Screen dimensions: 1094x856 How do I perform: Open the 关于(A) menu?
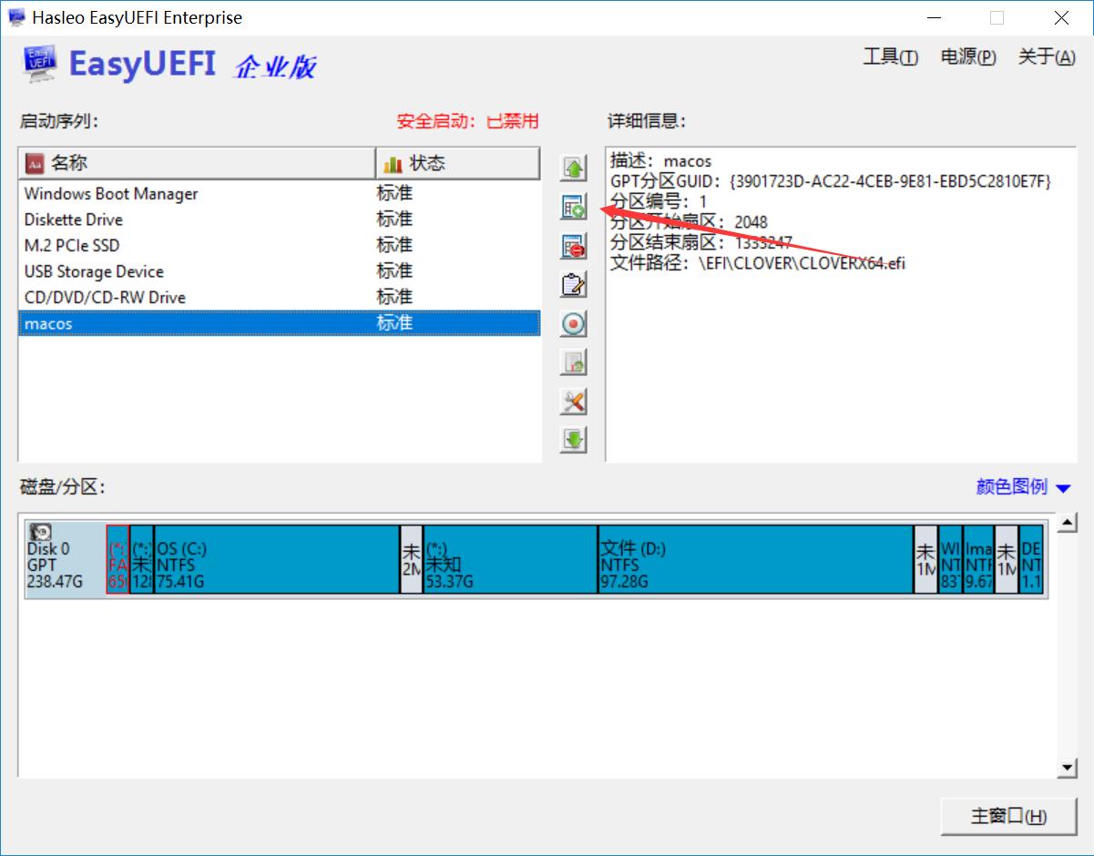pos(1045,56)
